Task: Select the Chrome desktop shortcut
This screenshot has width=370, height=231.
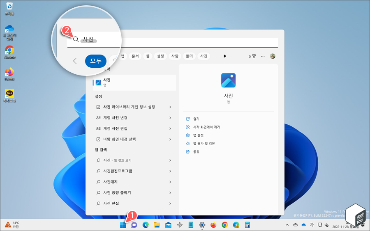Action: pyautogui.click(x=9, y=52)
